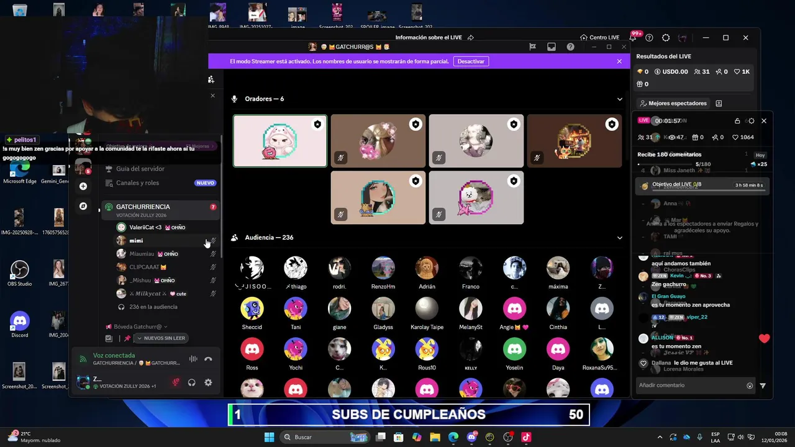The image size is (795, 447).
Task: Click the members icon left of stage
Action: click(x=211, y=79)
